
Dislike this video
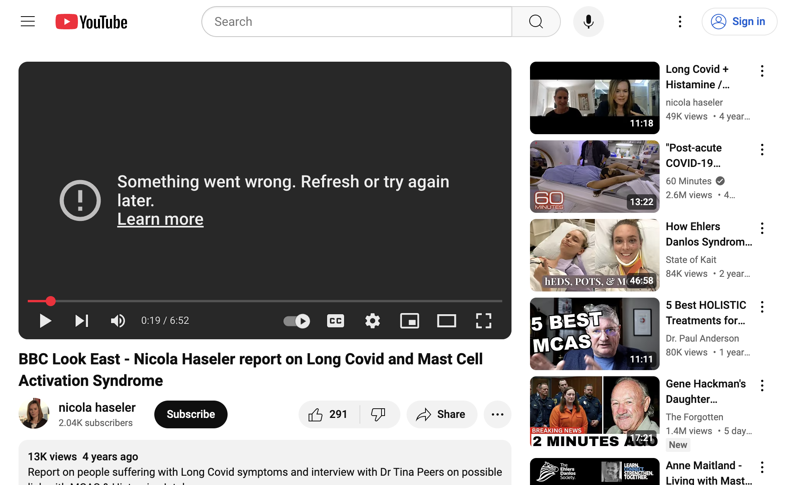pyautogui.click(x=379, y=414)
